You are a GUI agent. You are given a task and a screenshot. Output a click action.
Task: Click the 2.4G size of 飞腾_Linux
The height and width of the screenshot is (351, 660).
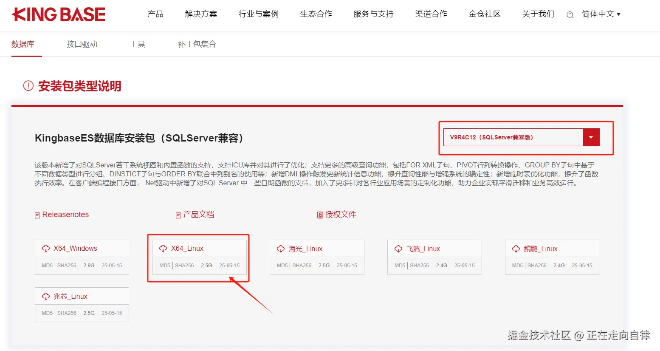(442, 266)
